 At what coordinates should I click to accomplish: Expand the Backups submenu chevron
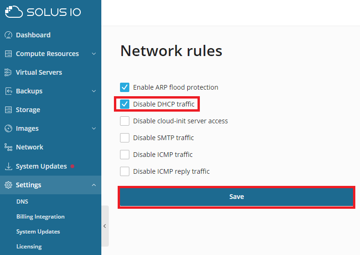pyautogui.click(x=94, y=91)
